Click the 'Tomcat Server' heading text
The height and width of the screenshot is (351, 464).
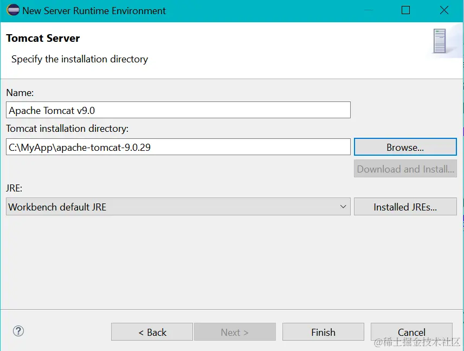point(43,38)
